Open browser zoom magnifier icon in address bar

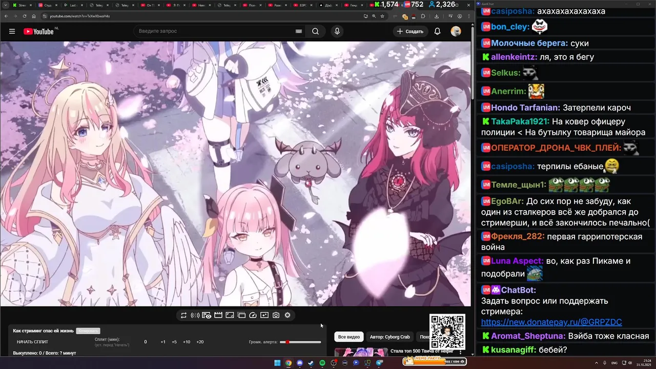[x=374, y=16]
